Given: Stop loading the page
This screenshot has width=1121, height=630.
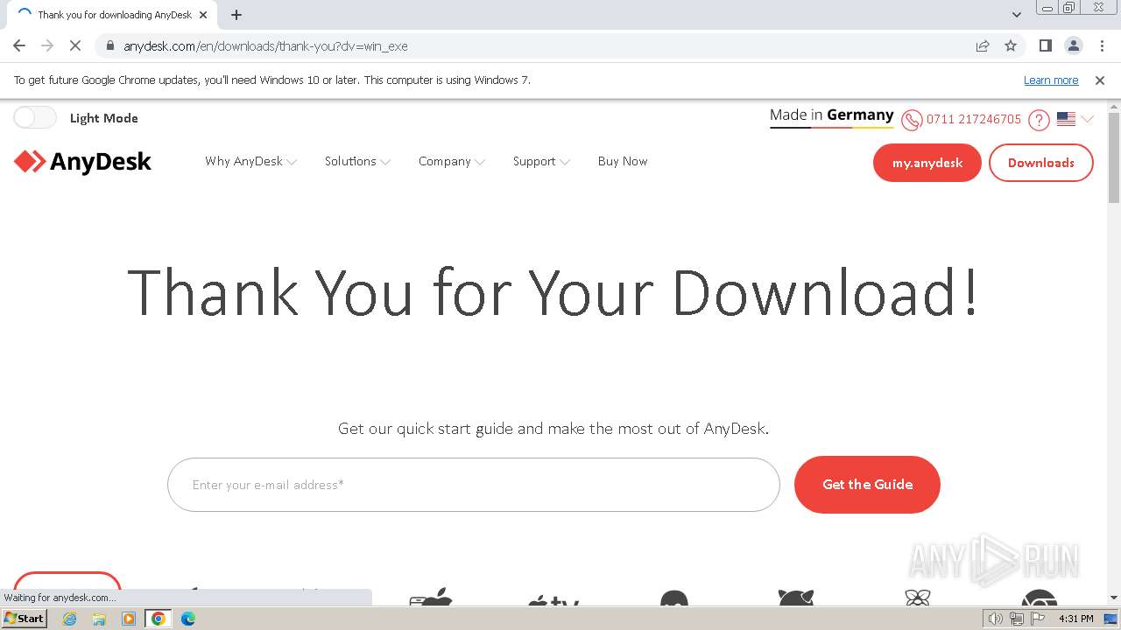Looking at the screenshot, I should click(x=75, y=45).
